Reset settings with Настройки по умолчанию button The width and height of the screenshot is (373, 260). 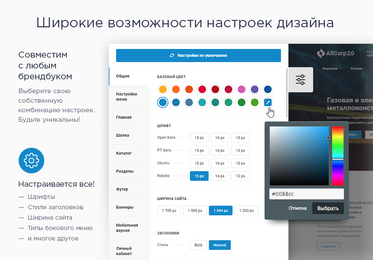(198, 55)
